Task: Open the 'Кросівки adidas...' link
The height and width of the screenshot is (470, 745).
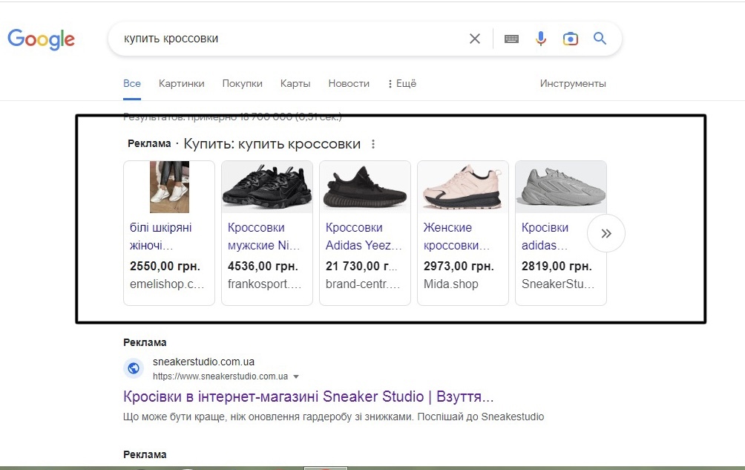Action: [x=545, y=236]
